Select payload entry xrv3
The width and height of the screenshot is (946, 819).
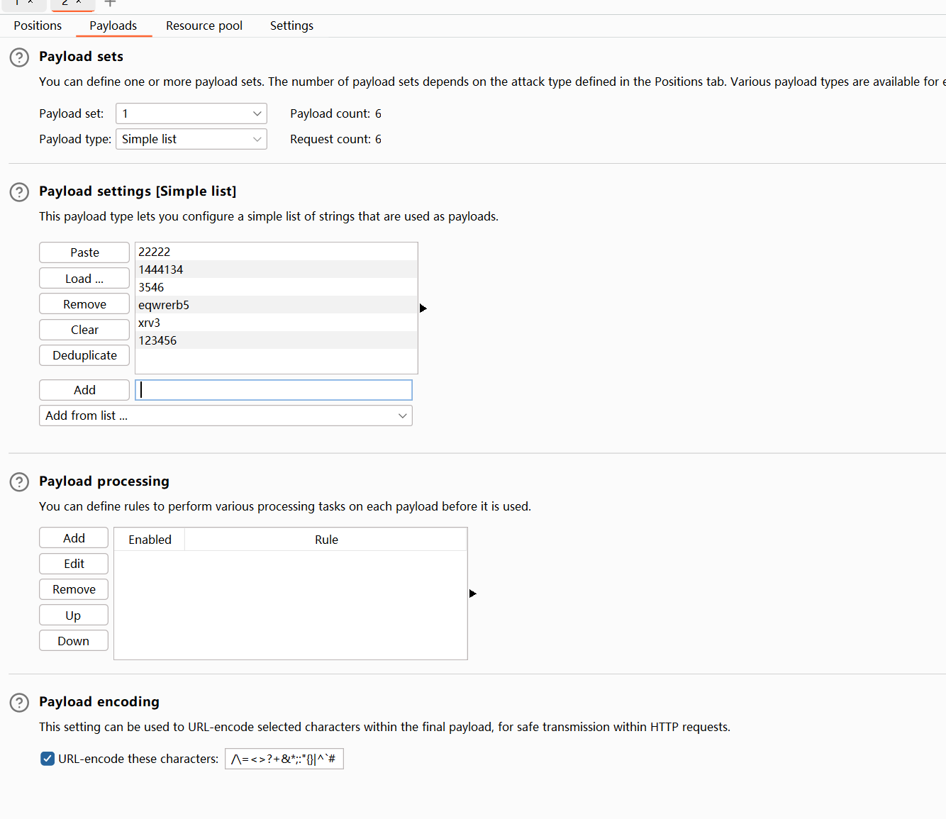tap(276, 323)
